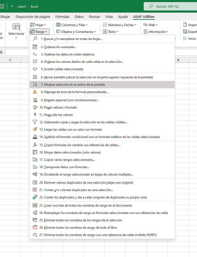Image resolution: width=197 pixels, height=257 pixels.
Task: Click the fill bucket icon of item 14
Action: (x=35, y=137)
